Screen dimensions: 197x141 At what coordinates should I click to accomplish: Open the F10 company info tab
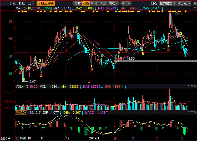(4, 3)
